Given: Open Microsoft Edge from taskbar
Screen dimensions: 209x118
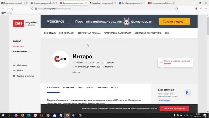Looking at the screenshot, I should point(29,115).
